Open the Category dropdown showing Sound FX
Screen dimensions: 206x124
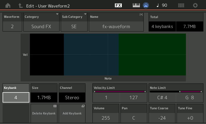(41, 26)
